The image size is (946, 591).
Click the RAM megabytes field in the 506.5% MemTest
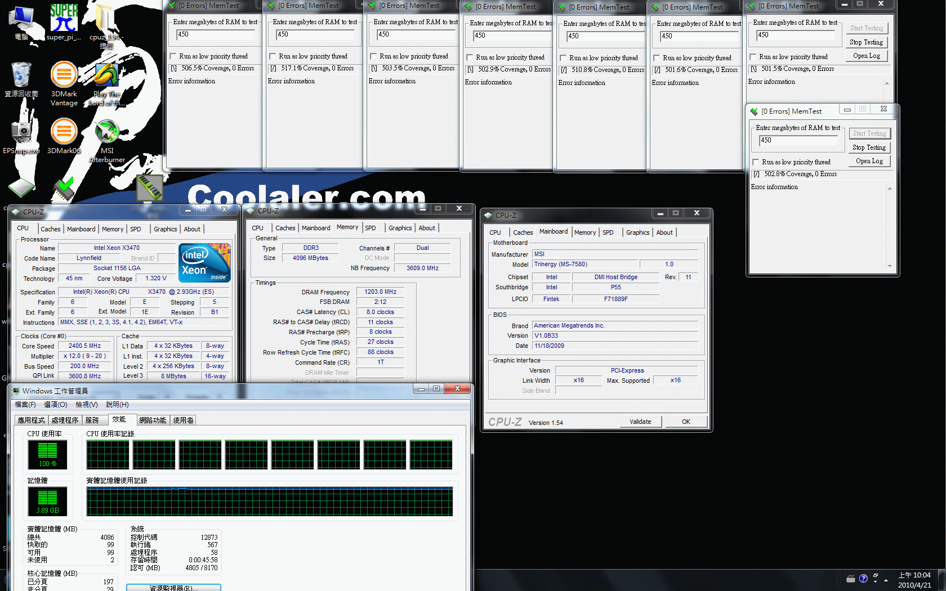point(215,34)
